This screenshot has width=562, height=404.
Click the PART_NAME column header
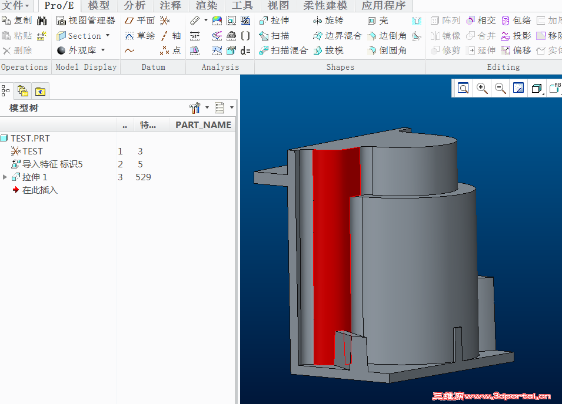coord(203,124)
